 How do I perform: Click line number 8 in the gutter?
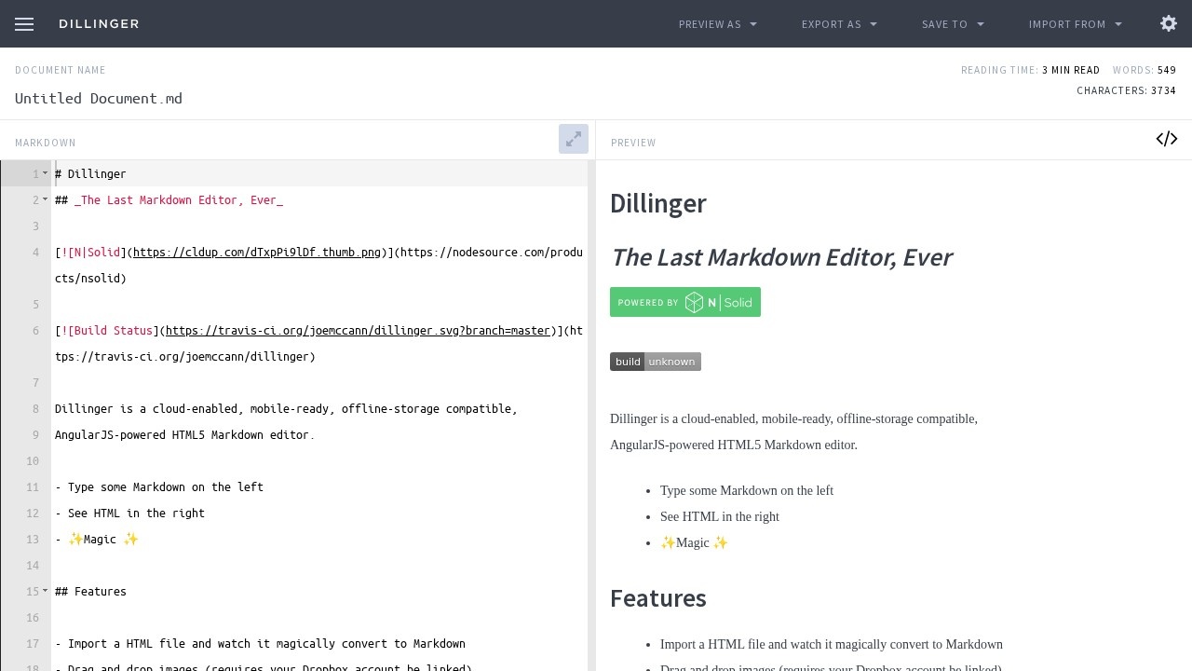coord(35,409)
